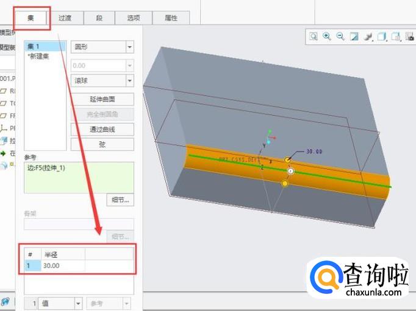Open the 值 radius type dropdown
This screenshot has height=311, width=416.
(78, 303)
